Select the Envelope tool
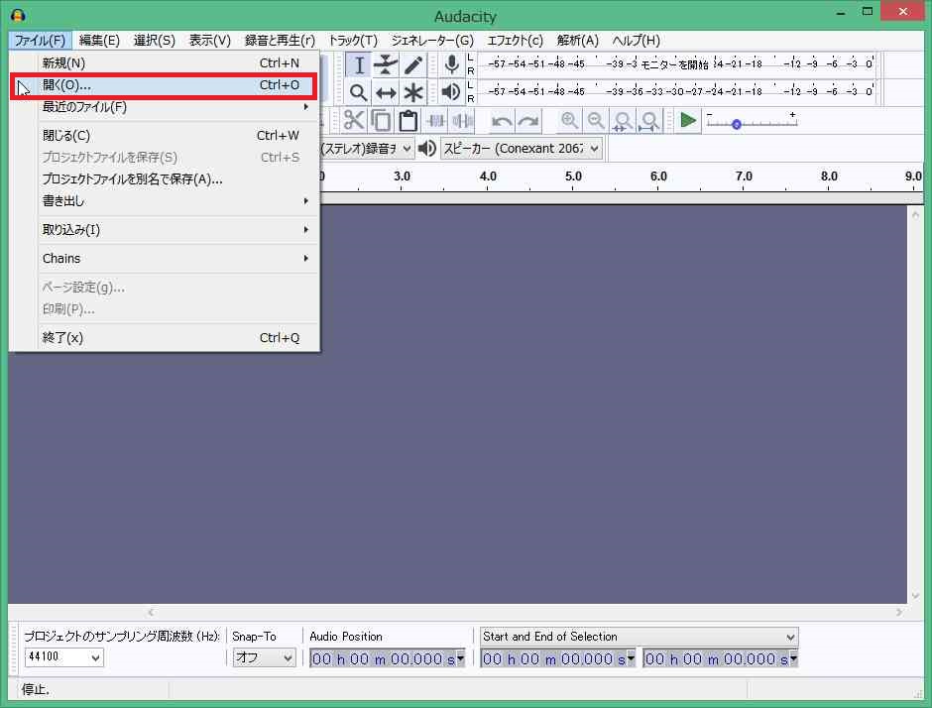 (386, 64)
